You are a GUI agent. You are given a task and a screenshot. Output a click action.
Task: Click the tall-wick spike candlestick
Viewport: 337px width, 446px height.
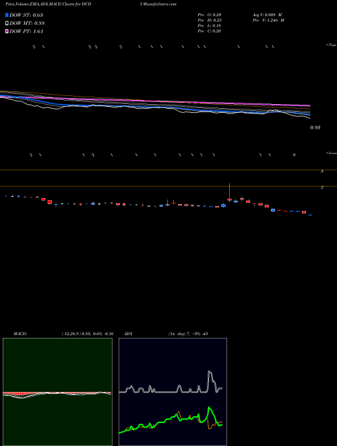229,193
